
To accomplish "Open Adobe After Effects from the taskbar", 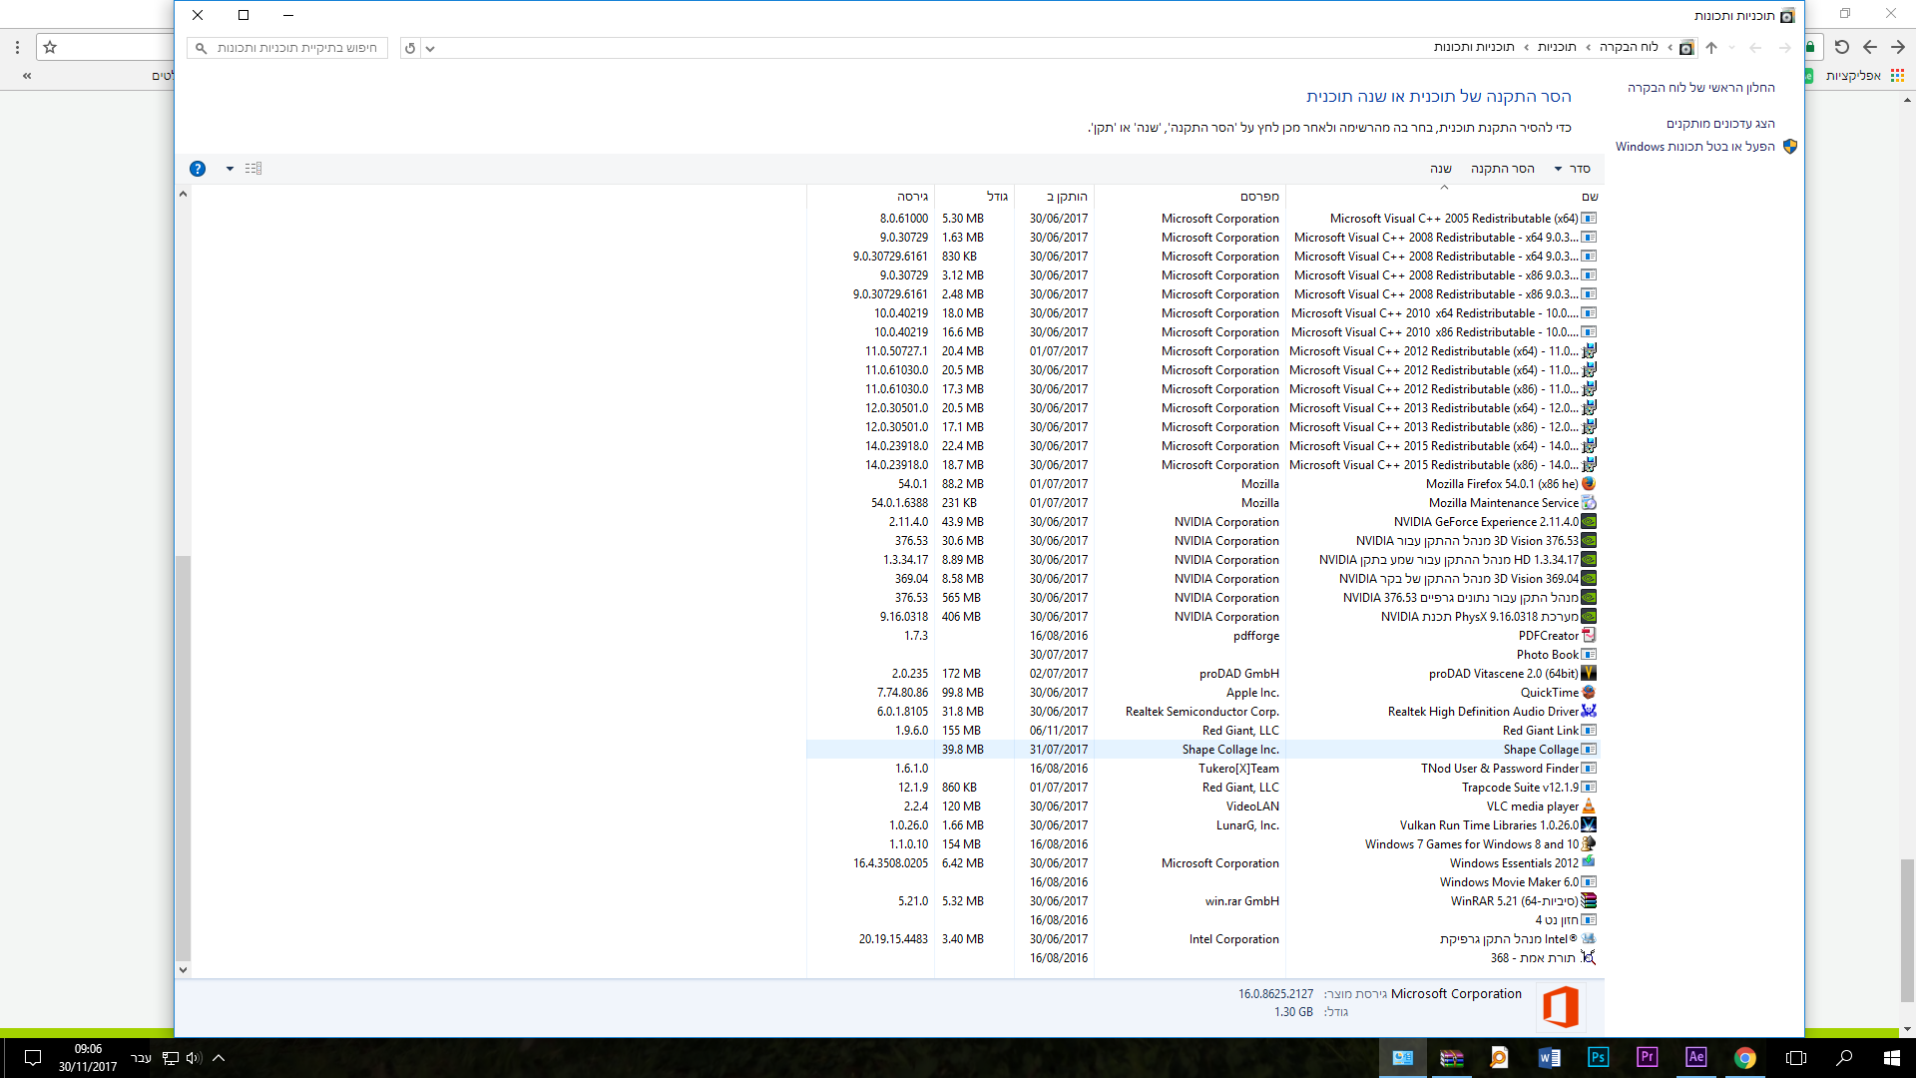I will [x=1695, y=1057].
